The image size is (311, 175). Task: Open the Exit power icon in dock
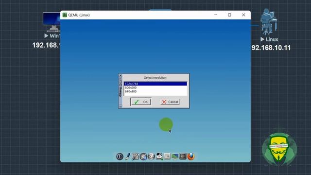[x=120, y=157]
